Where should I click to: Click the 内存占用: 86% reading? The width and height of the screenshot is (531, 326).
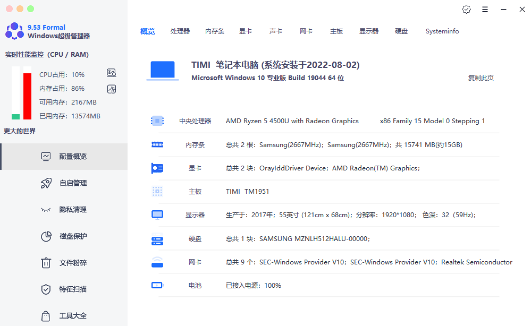(x=62, y=88)
